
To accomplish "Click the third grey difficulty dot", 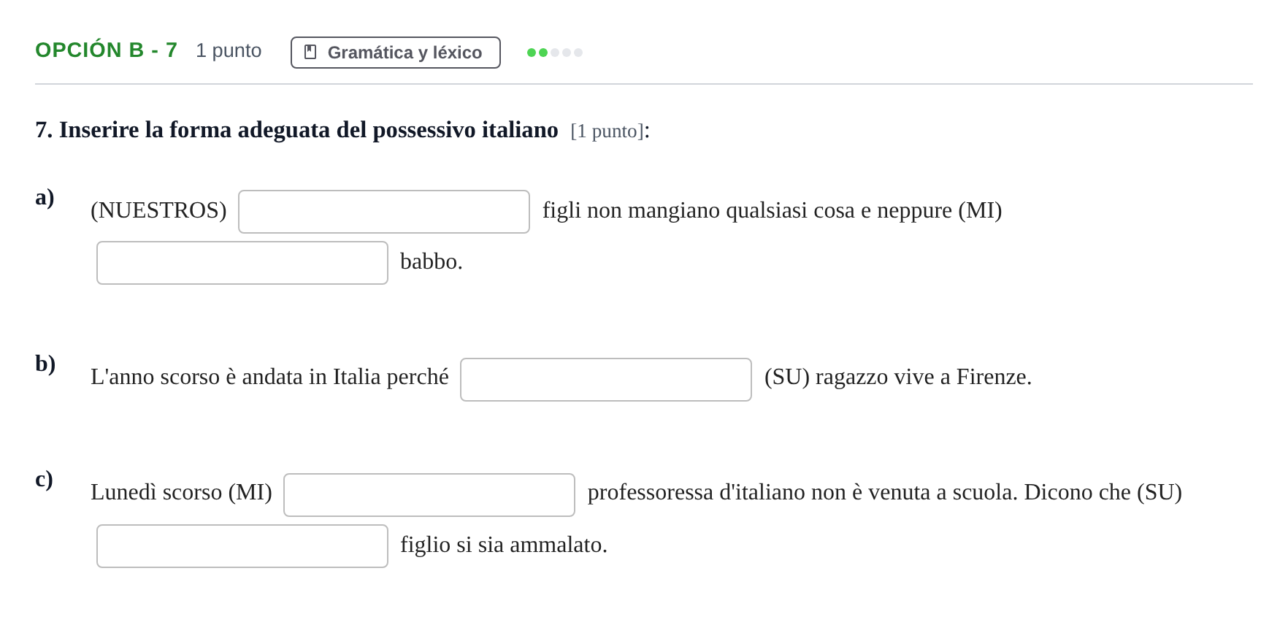I will point(555,53).
